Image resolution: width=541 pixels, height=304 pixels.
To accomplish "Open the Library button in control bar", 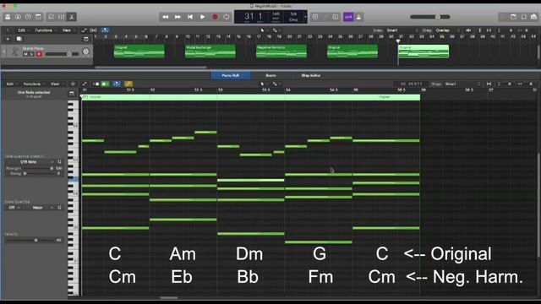I will pyautogui.click(x=8, y=17).
